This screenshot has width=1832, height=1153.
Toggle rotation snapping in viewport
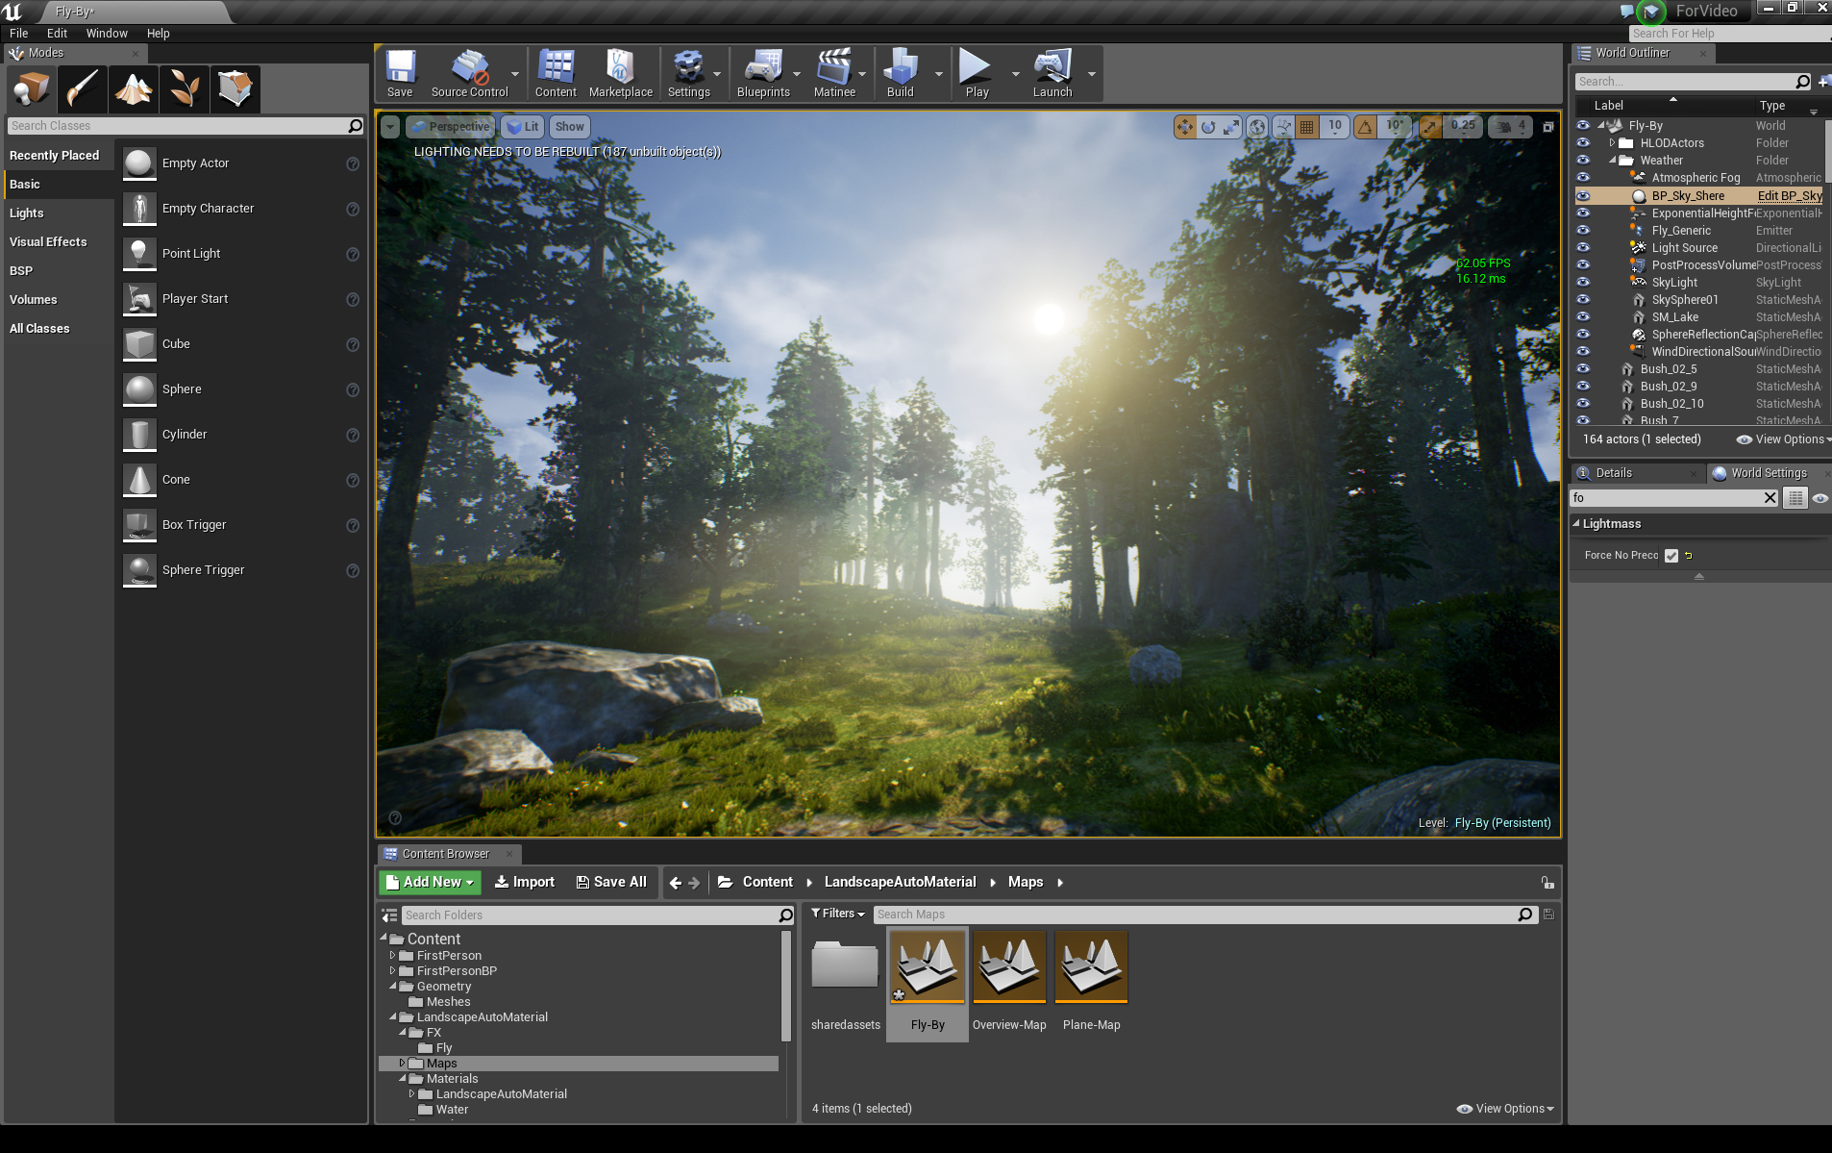[x=1365, y=126]
